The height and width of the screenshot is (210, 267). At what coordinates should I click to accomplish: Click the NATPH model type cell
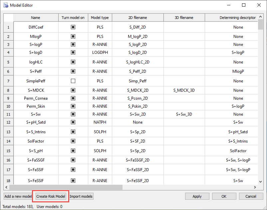coord(100,122)
